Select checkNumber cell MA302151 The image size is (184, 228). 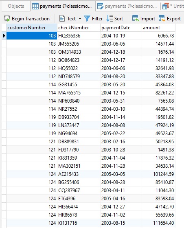(79, 166)
